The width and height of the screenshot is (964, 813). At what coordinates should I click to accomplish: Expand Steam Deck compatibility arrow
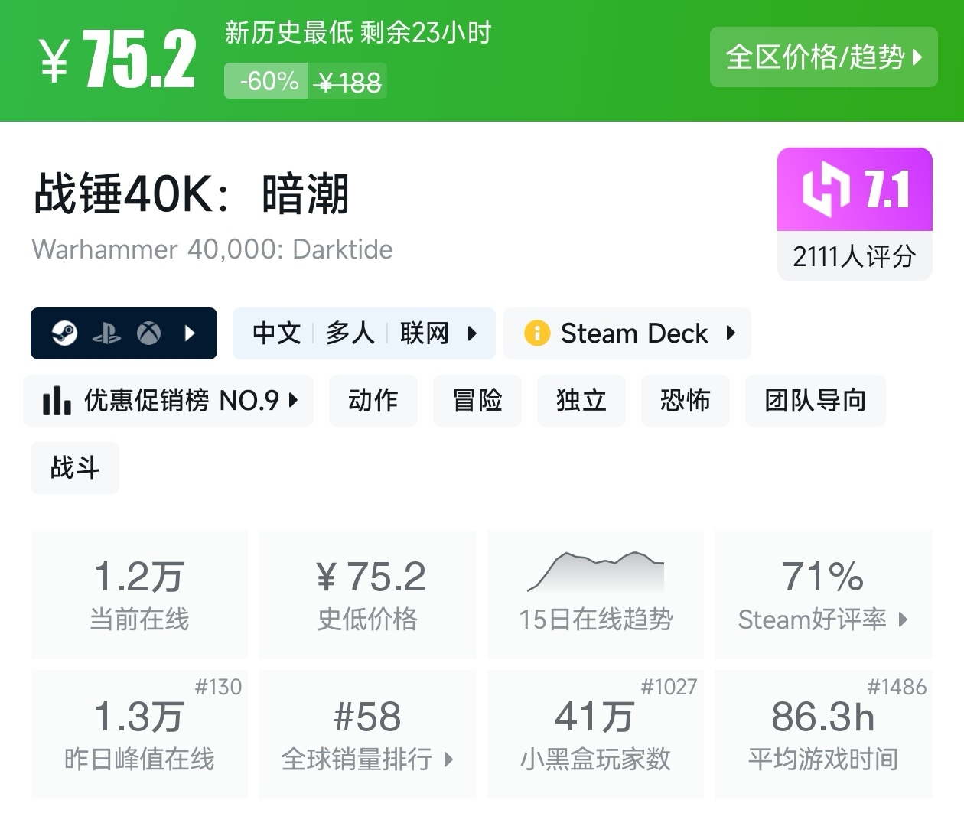tap(731, 333)
